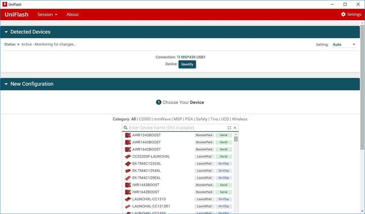Click the IWR1443BOOST board icon
Screen dimensions: 365x214
[x=128, y=185]
